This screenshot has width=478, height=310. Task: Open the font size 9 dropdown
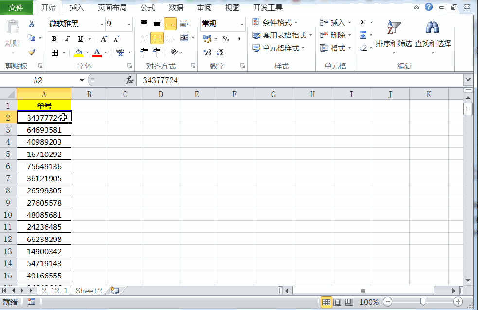(x=129, y=24)
